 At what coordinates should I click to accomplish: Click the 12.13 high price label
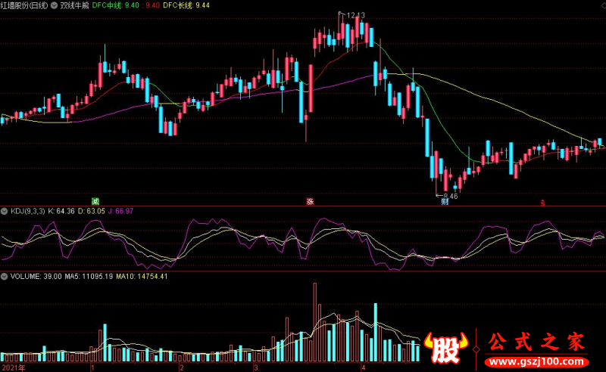[355, 15]
